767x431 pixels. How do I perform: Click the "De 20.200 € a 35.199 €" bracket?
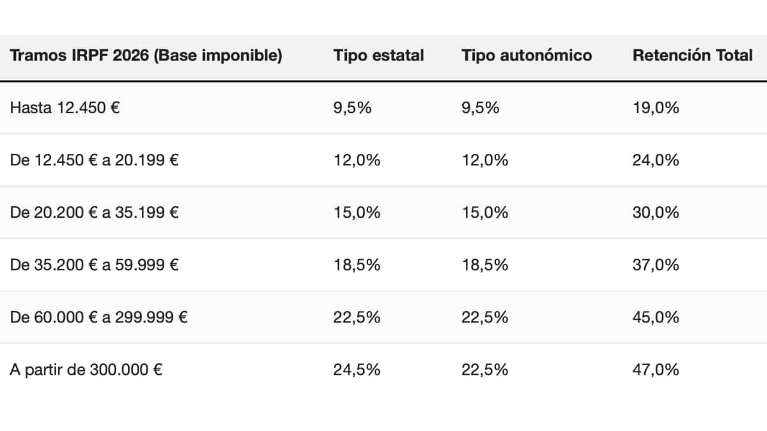pos(94,213)
